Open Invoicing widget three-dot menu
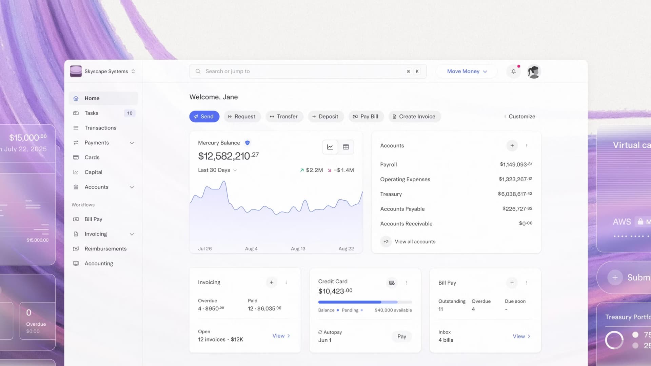651x366 pixels. (x=286, y=282)
